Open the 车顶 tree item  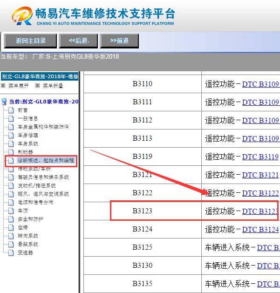23,211
